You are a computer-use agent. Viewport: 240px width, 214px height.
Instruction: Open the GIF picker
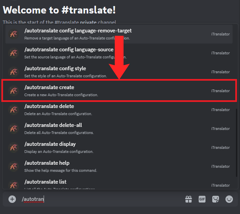pos(202,199)
